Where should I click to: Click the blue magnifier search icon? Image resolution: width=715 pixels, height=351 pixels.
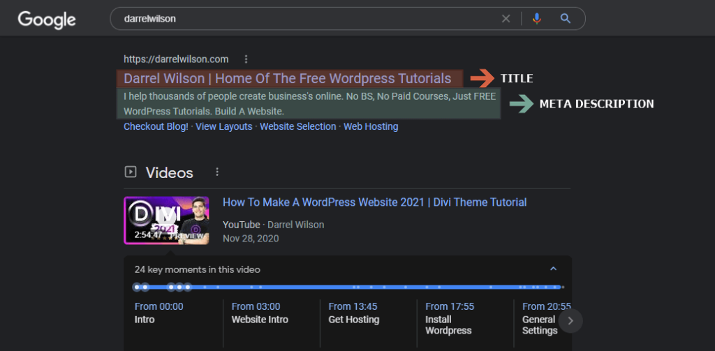(566, 19)
